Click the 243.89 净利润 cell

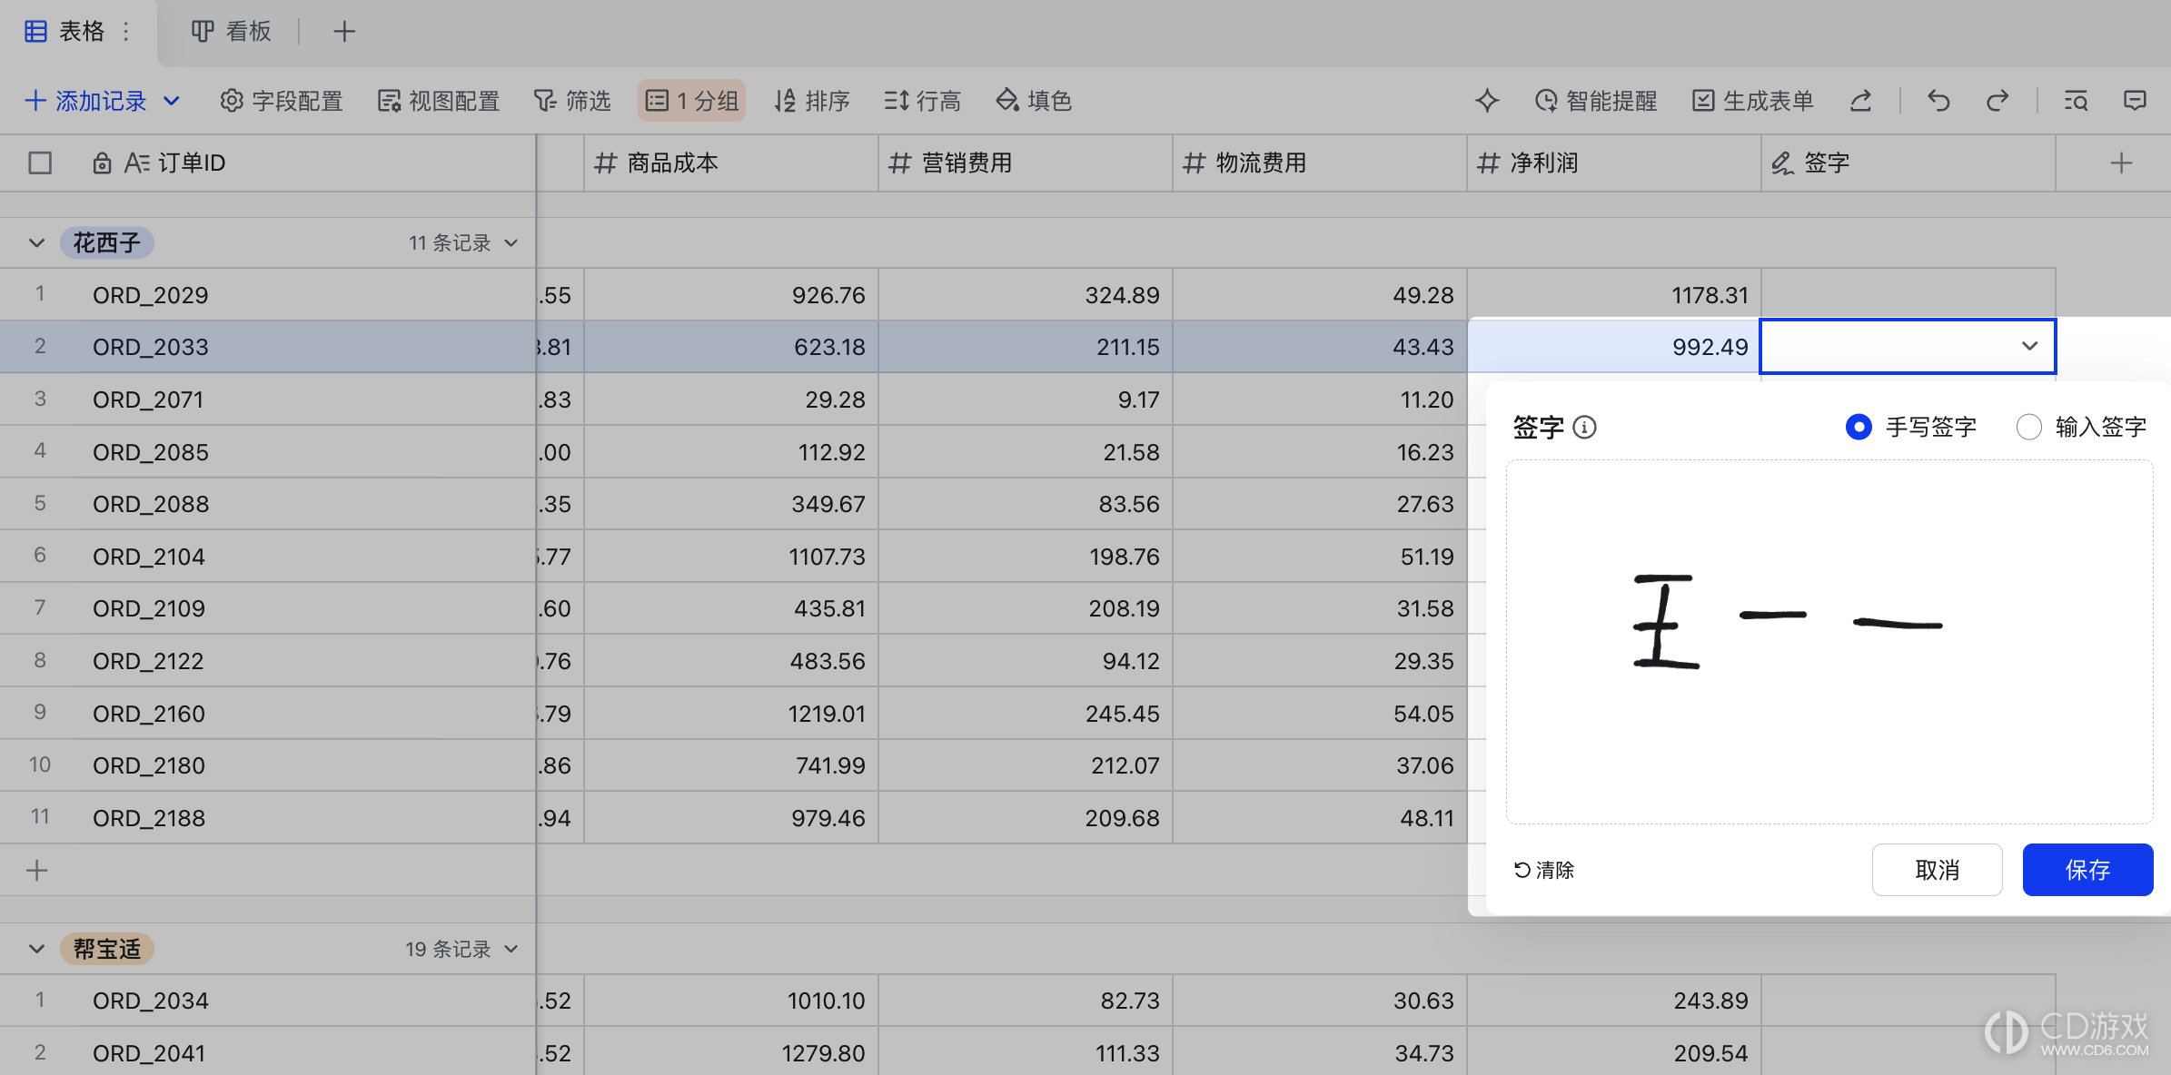click(x=1614, y=1001)
